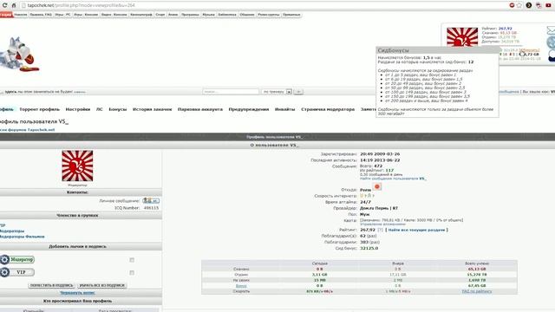Tick the Модератор badge checkbox

pos(132,260)
